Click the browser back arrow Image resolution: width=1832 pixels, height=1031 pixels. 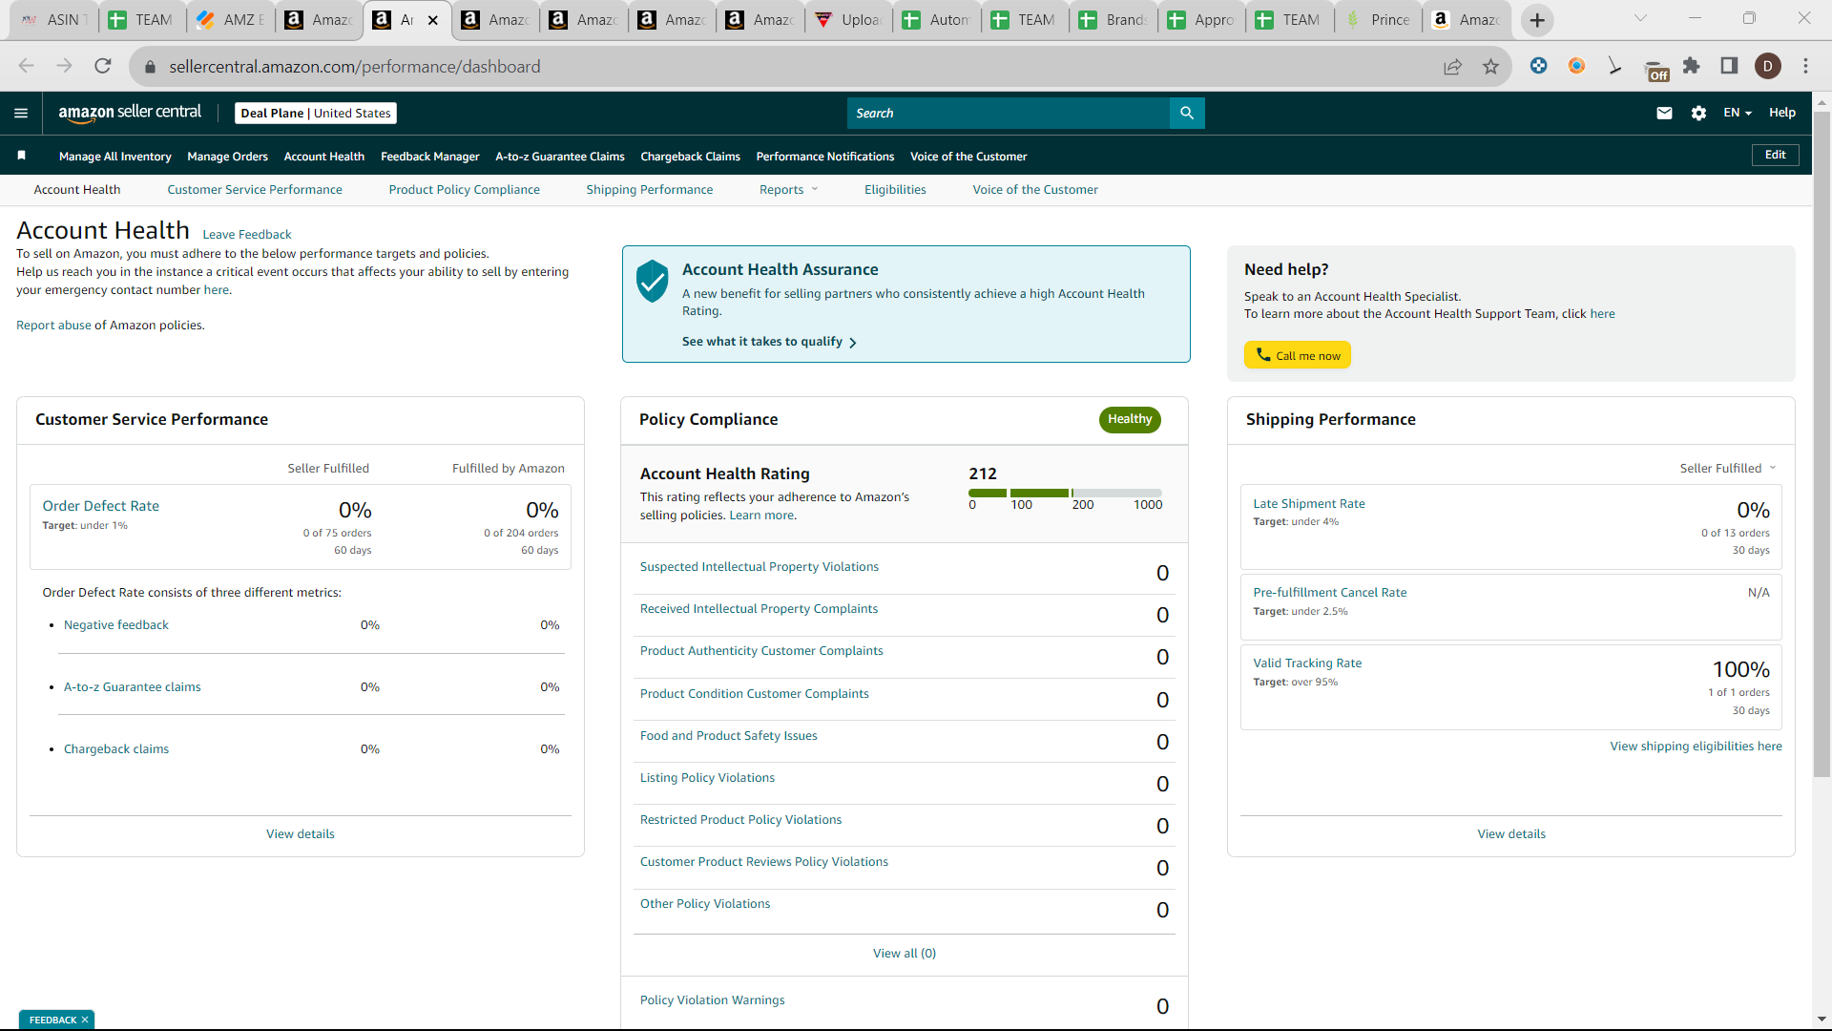[26, 66]
